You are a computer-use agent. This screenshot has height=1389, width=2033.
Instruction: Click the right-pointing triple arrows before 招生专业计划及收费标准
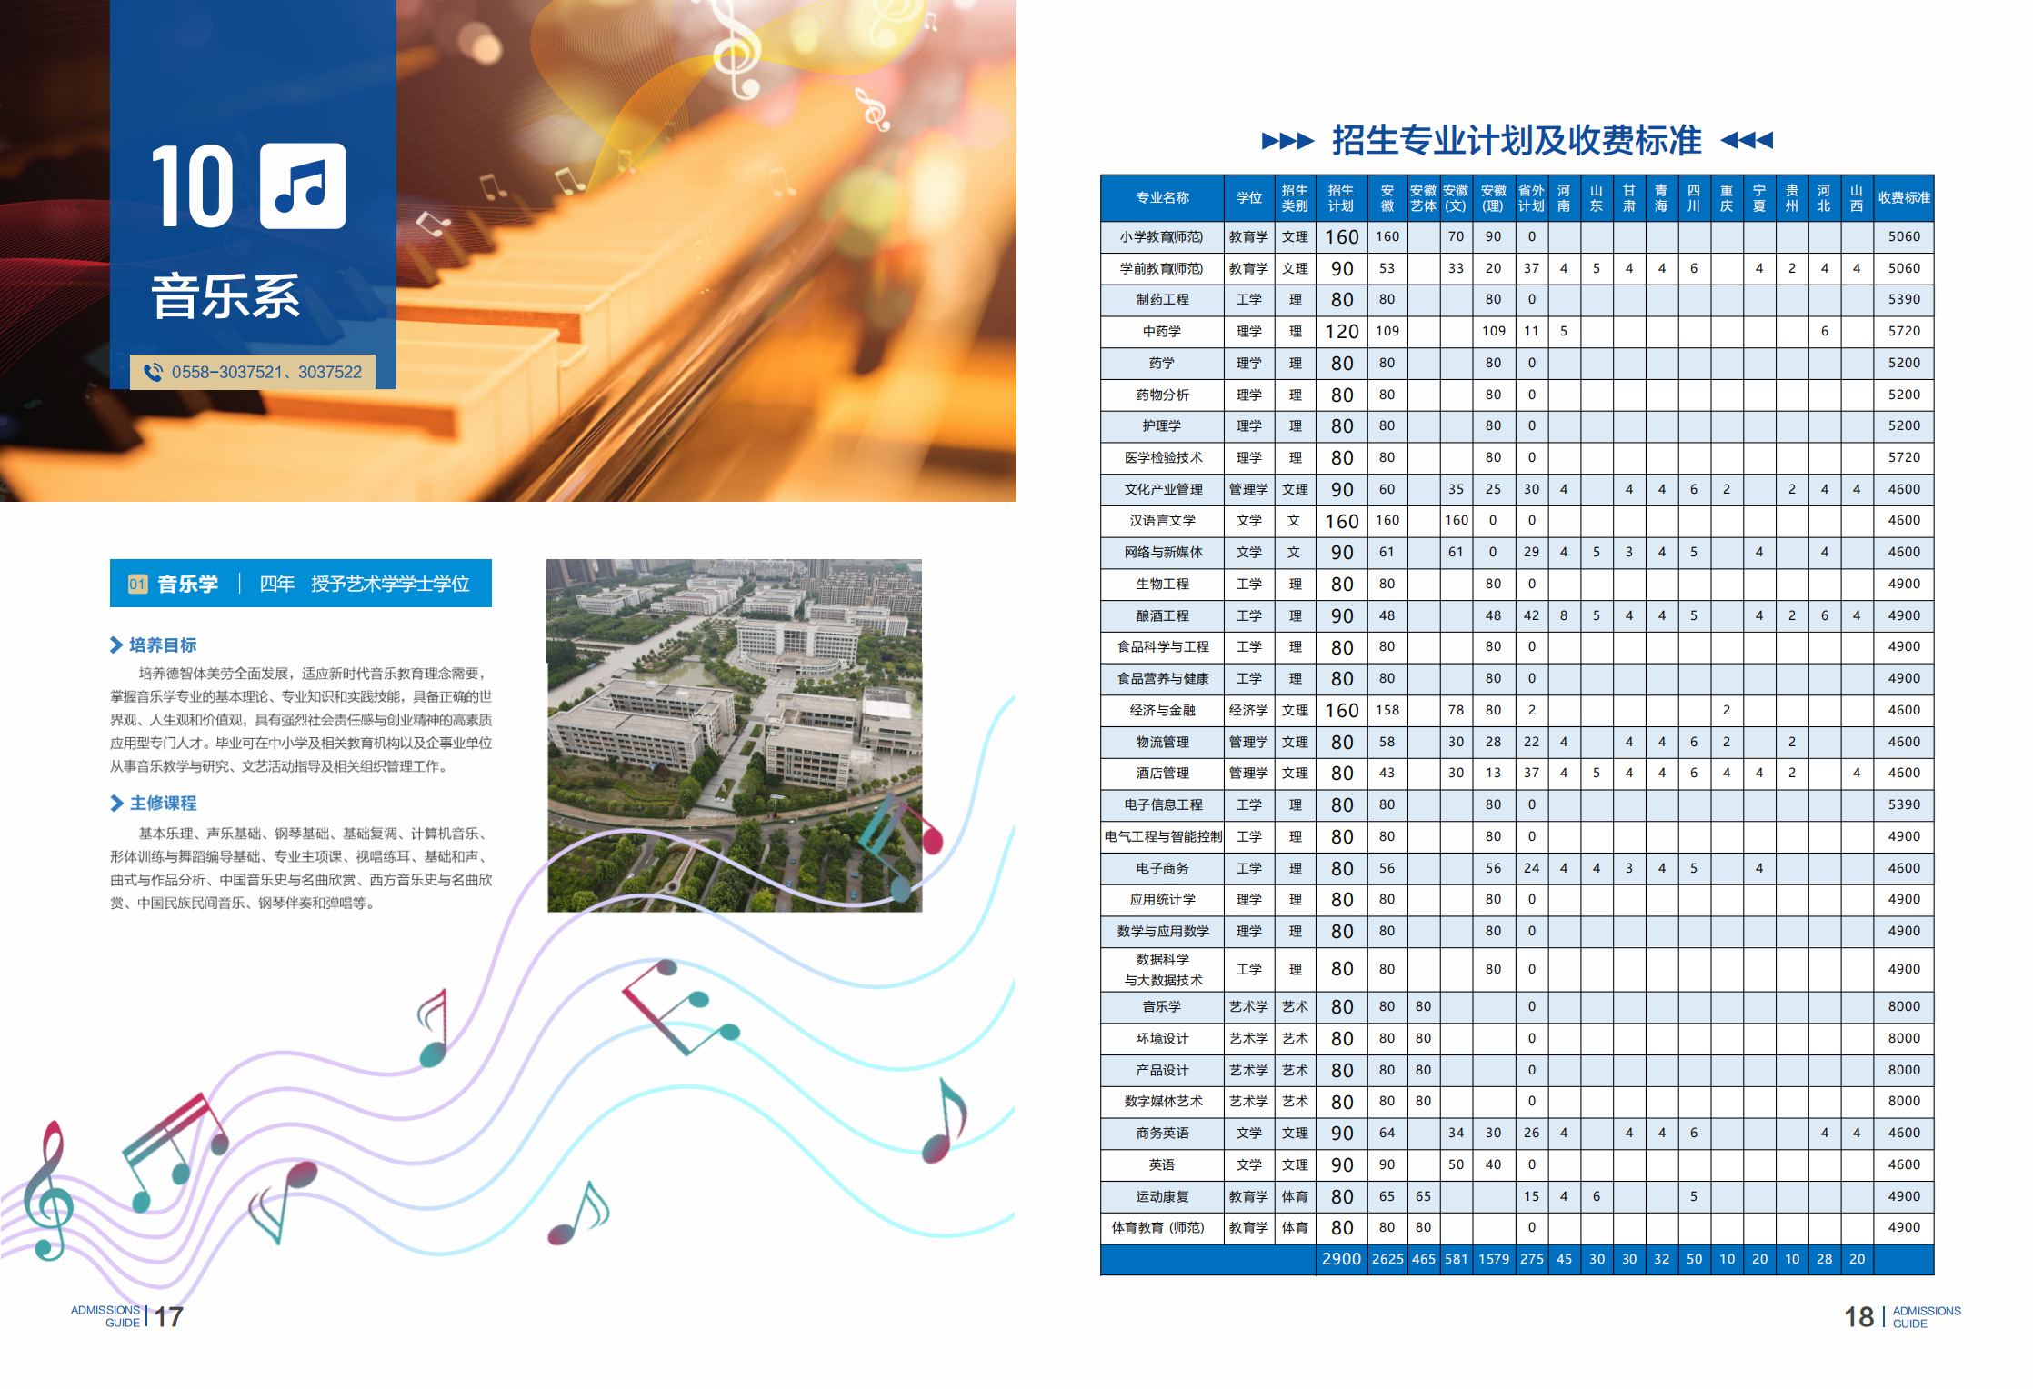1287,141
